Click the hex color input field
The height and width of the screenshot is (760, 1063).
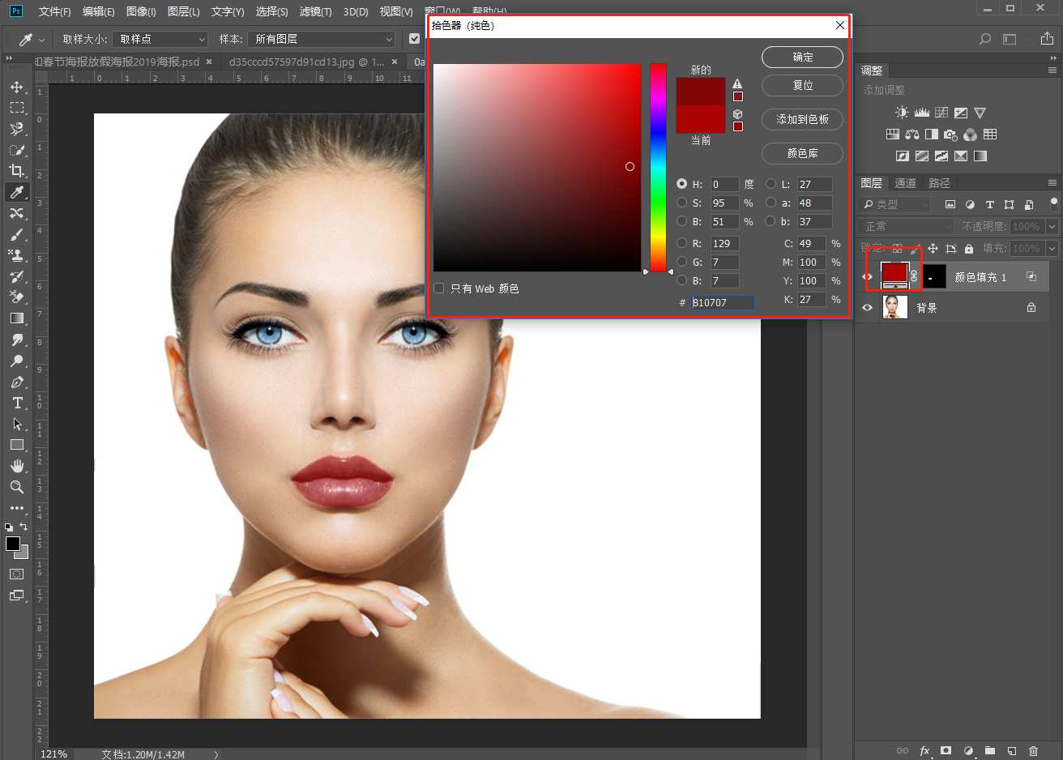tap(722, 302)
